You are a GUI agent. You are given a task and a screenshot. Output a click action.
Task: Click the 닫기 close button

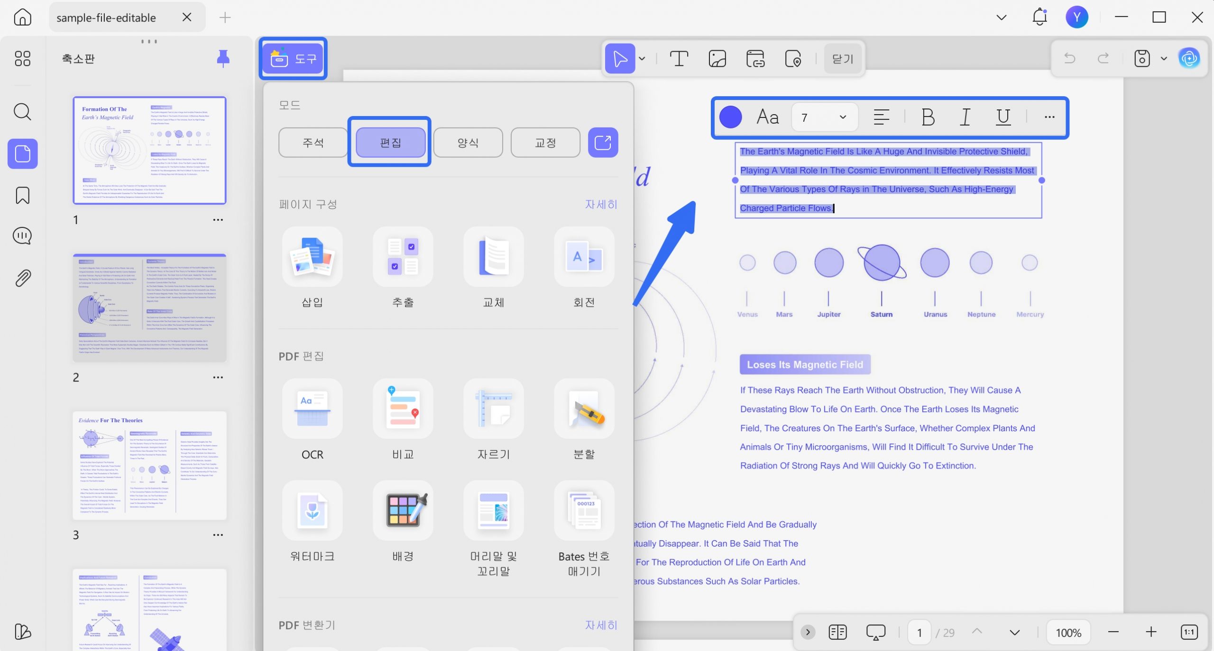(x=843, y=59)
